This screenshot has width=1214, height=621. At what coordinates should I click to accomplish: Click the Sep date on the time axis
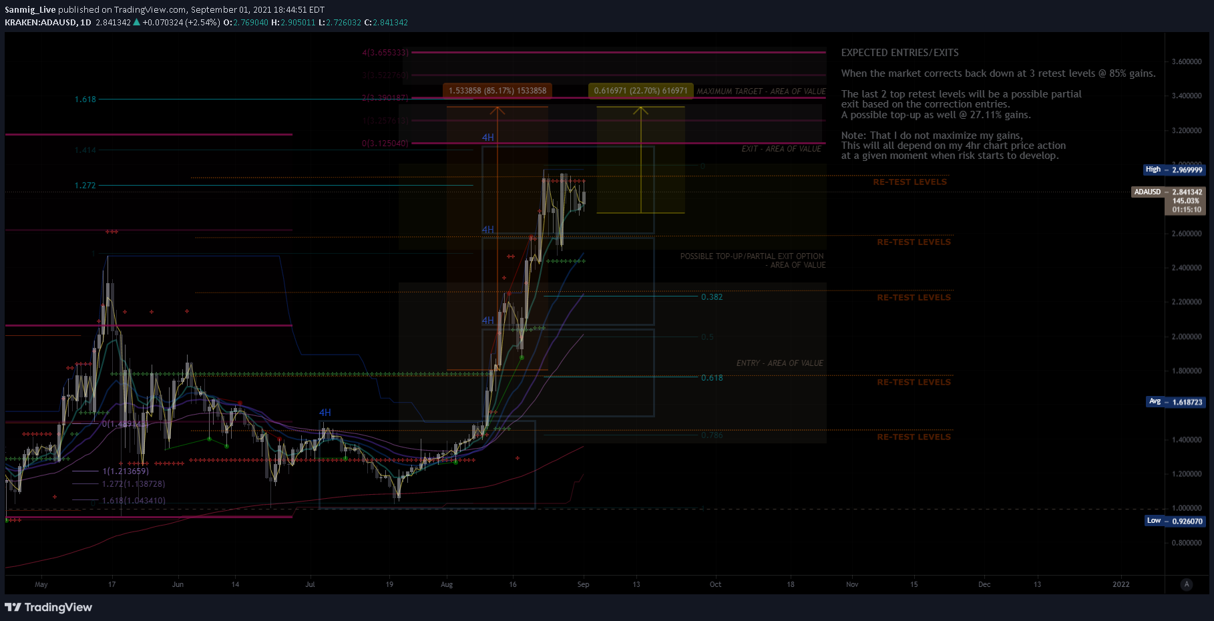pos(583,584)
